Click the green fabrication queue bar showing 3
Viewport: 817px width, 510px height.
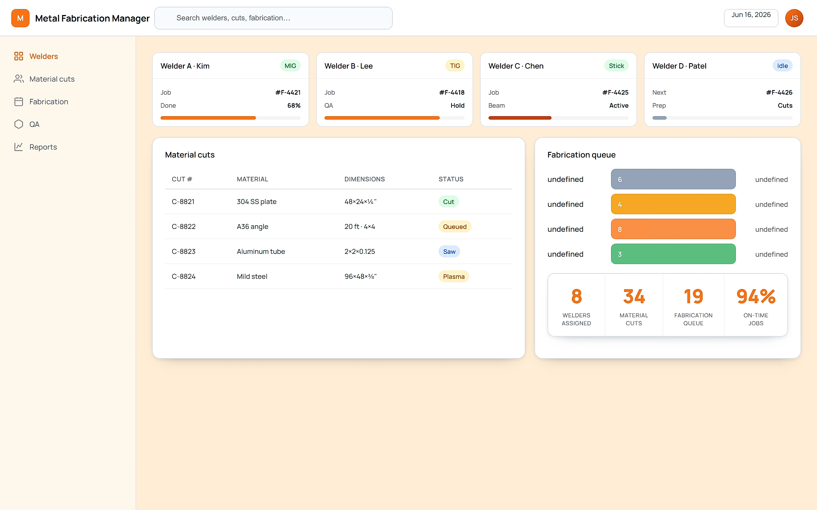(x=673, y=254)
